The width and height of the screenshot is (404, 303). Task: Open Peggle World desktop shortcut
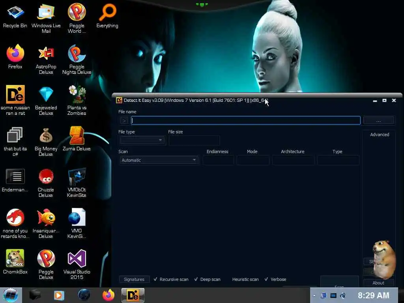click(77, 18)
